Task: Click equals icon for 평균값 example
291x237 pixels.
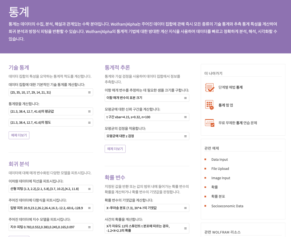Action: tap(89, 111)
